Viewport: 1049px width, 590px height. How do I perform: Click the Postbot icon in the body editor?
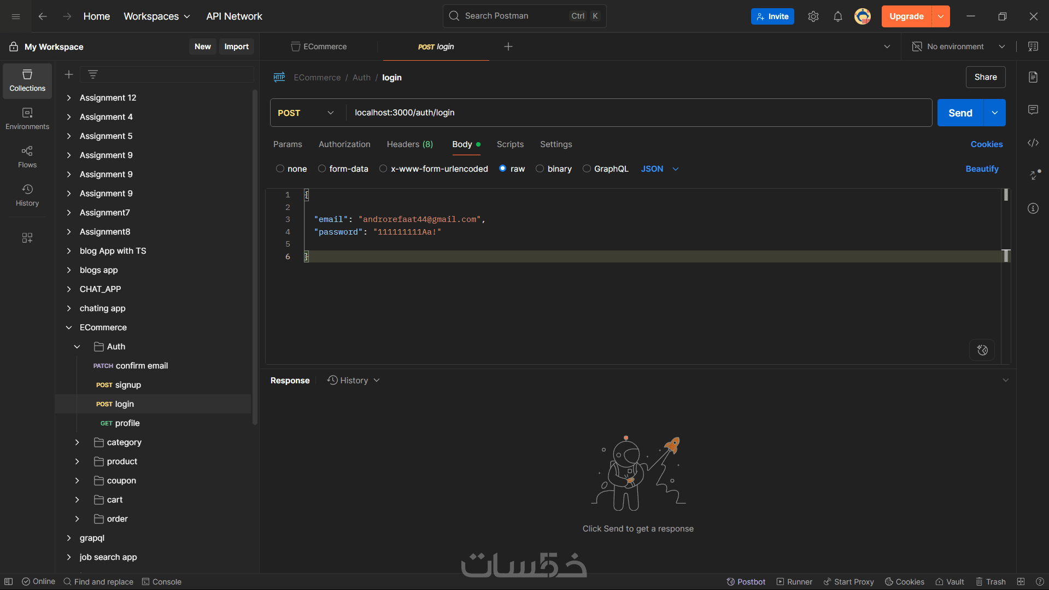pos(982,350)
